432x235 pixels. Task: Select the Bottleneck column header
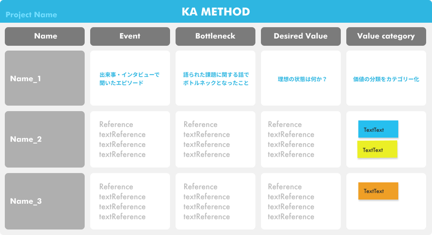(215, 36)
